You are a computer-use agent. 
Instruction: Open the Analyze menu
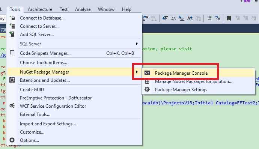pos(83,9)
